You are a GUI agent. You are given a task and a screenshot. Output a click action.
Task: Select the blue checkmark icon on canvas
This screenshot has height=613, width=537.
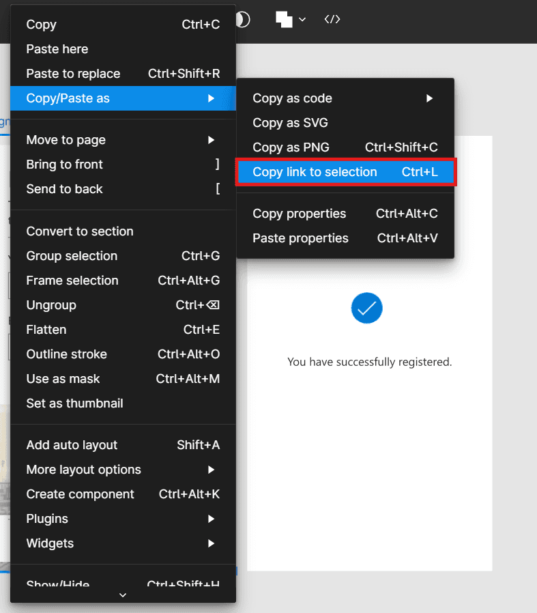[366, 309]
